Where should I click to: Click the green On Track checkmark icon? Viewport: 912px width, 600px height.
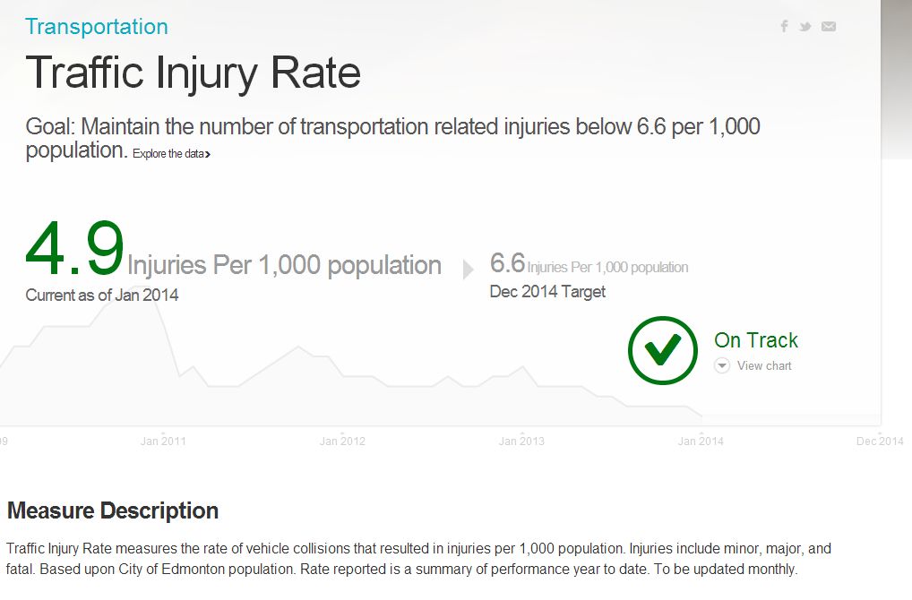(662, 350)
